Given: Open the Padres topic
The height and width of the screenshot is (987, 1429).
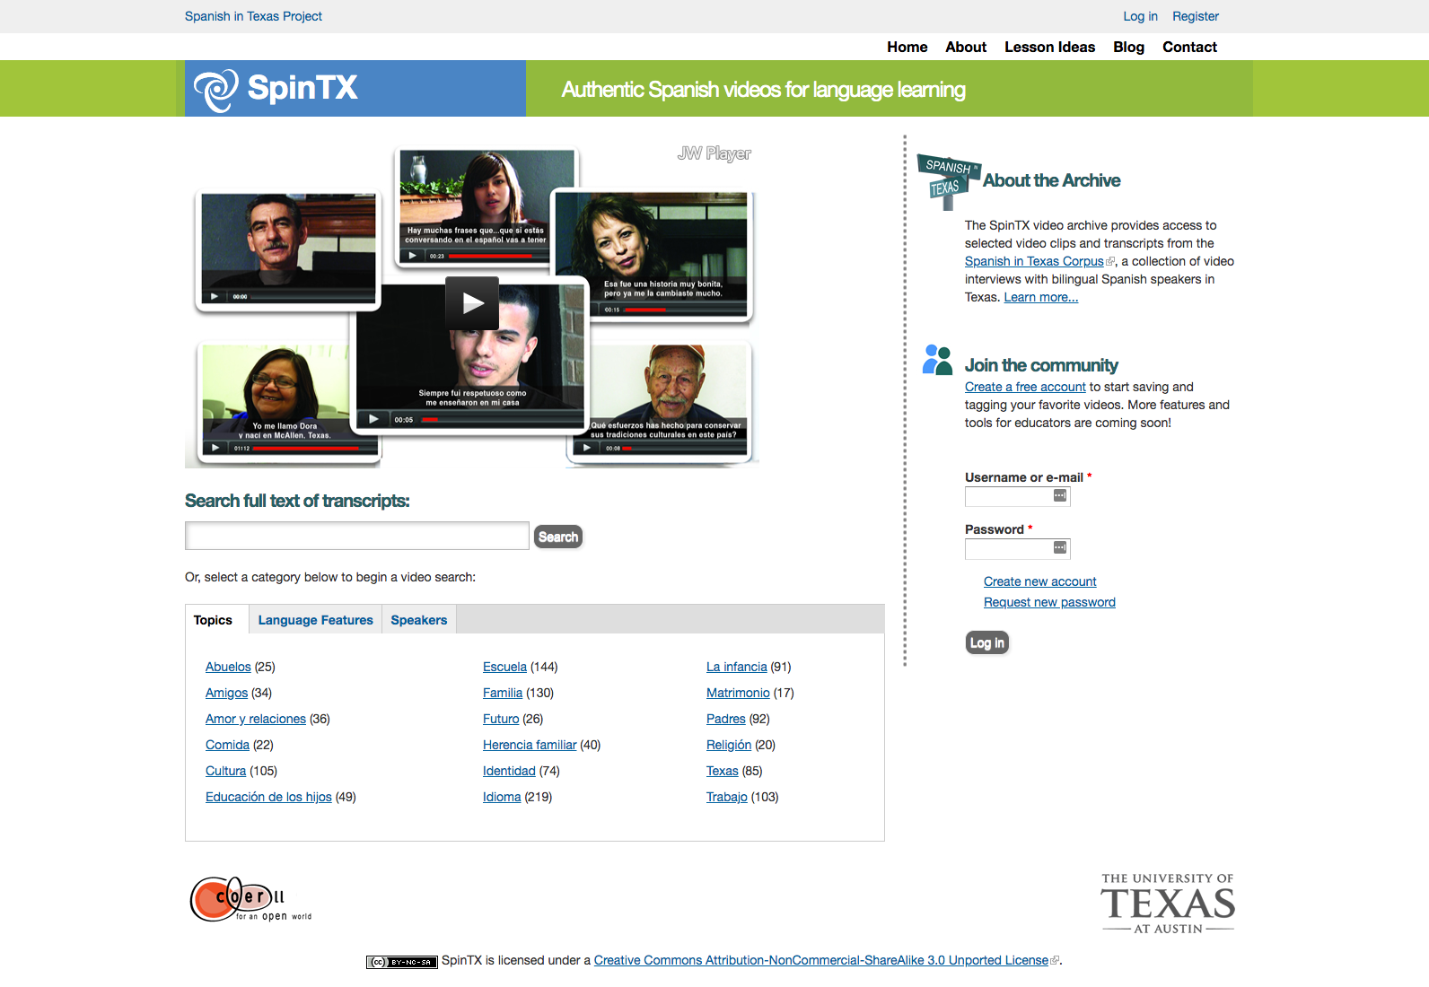Looking at the screenshot, I should tap(726, 719).
